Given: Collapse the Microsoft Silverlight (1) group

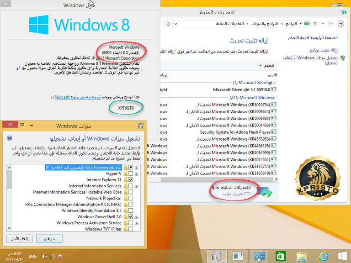Looking at the screenshot, I should pos(254,83).
